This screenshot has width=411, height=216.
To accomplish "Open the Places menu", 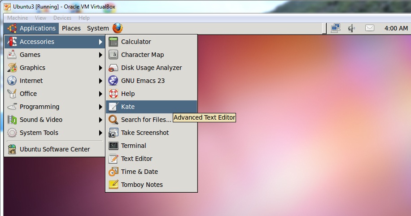I will 71,28.
